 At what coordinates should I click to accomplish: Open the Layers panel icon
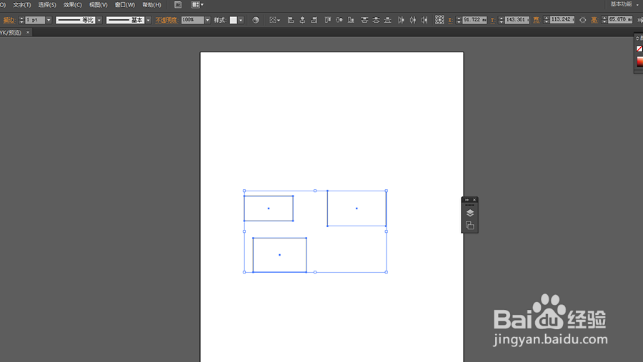coord(469,213)
